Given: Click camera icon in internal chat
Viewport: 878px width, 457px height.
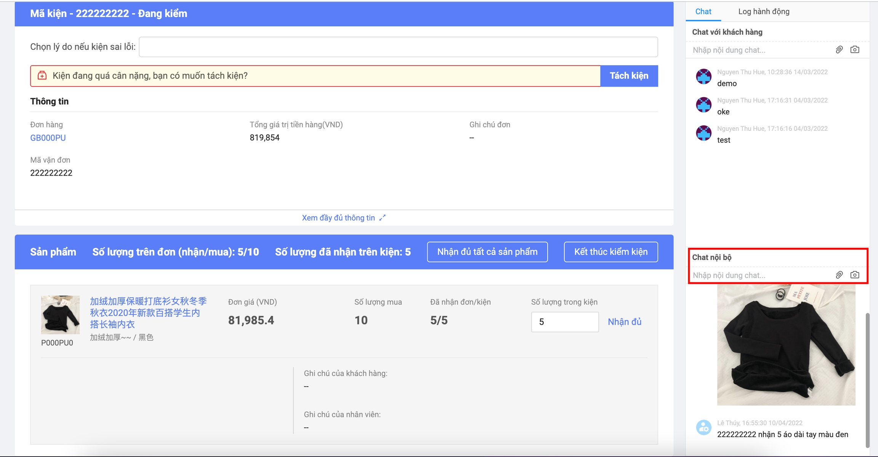Looking at the screenshot, I should click(855, 275).
